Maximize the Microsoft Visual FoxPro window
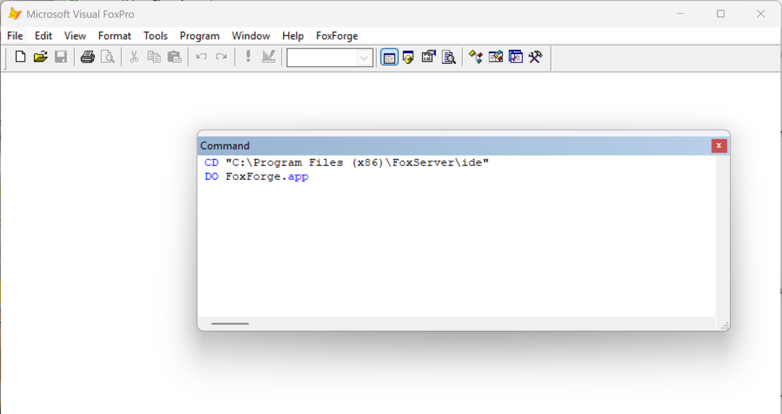 pyautogui.click(x=721, y=14)
